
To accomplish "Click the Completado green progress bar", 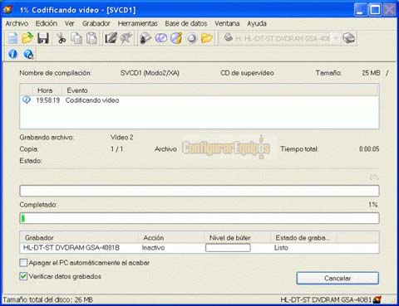I will point(199,218).
